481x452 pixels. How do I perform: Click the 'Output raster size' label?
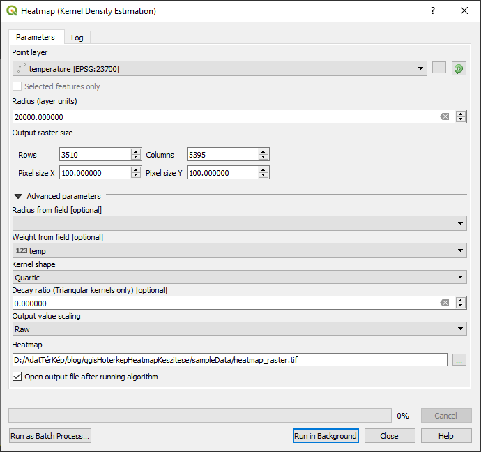click(43, 133)
